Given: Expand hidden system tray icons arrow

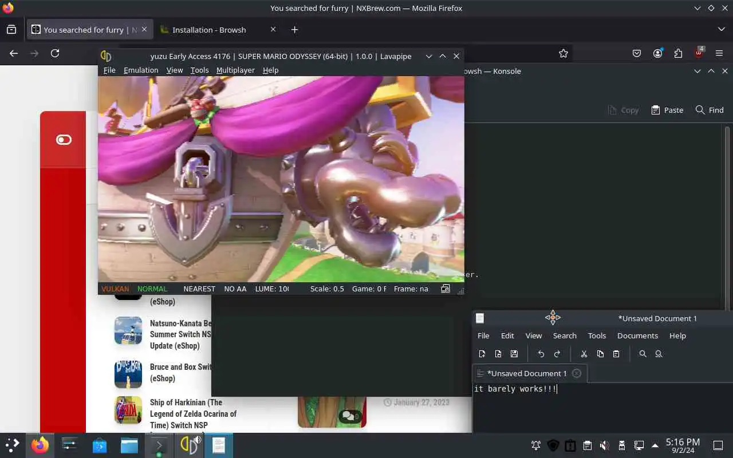Looking at the screenshot, I should [655, 445].
